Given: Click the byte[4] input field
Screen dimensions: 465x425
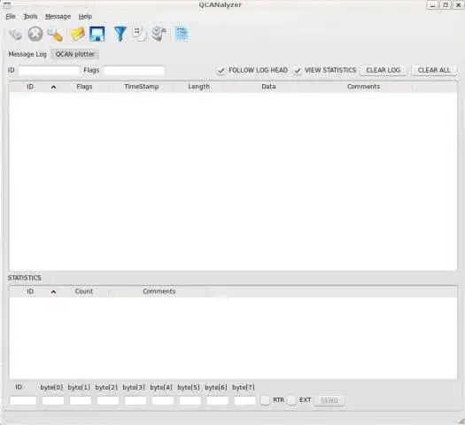Looking at the screenshot, I should [163, 400].
